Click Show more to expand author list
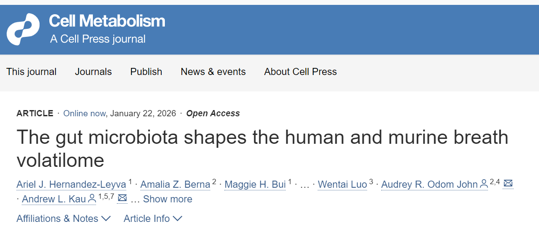This screenshot has width=539, height=229. click(x=168, y=199)
